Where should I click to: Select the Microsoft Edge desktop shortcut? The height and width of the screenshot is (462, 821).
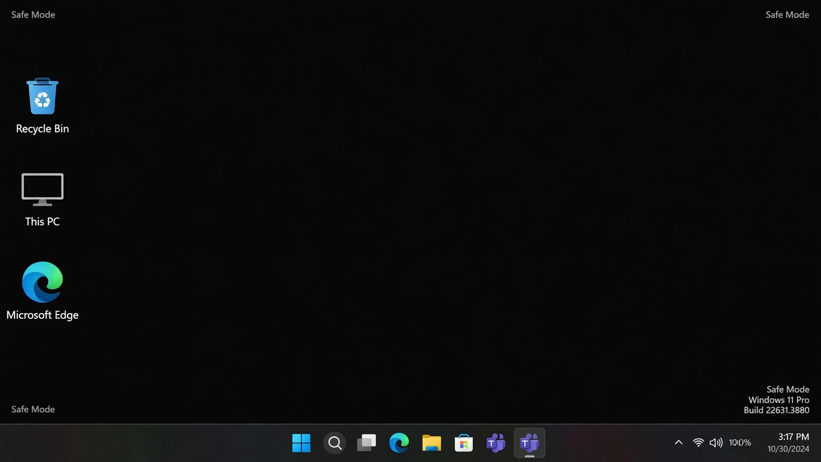point(43,282)
